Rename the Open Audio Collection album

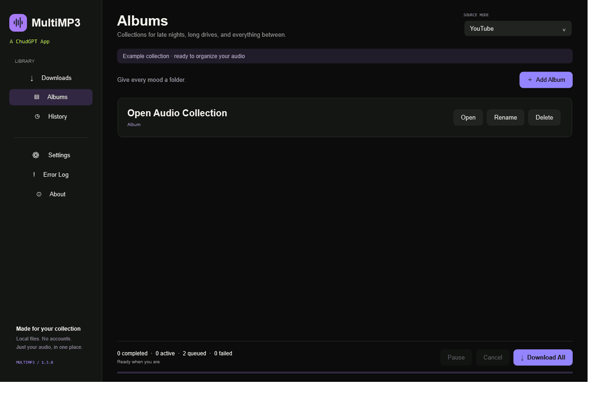505,118
